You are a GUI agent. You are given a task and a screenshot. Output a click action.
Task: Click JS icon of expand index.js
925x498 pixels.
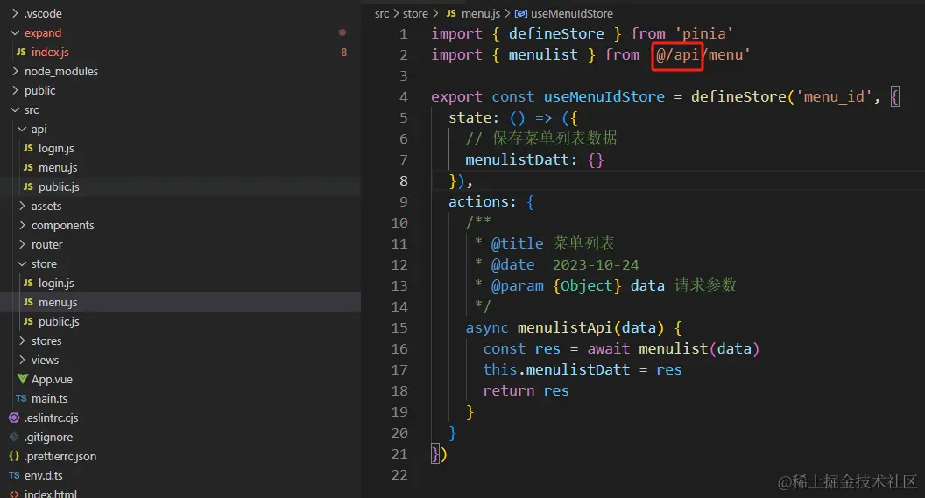(21, 52)
